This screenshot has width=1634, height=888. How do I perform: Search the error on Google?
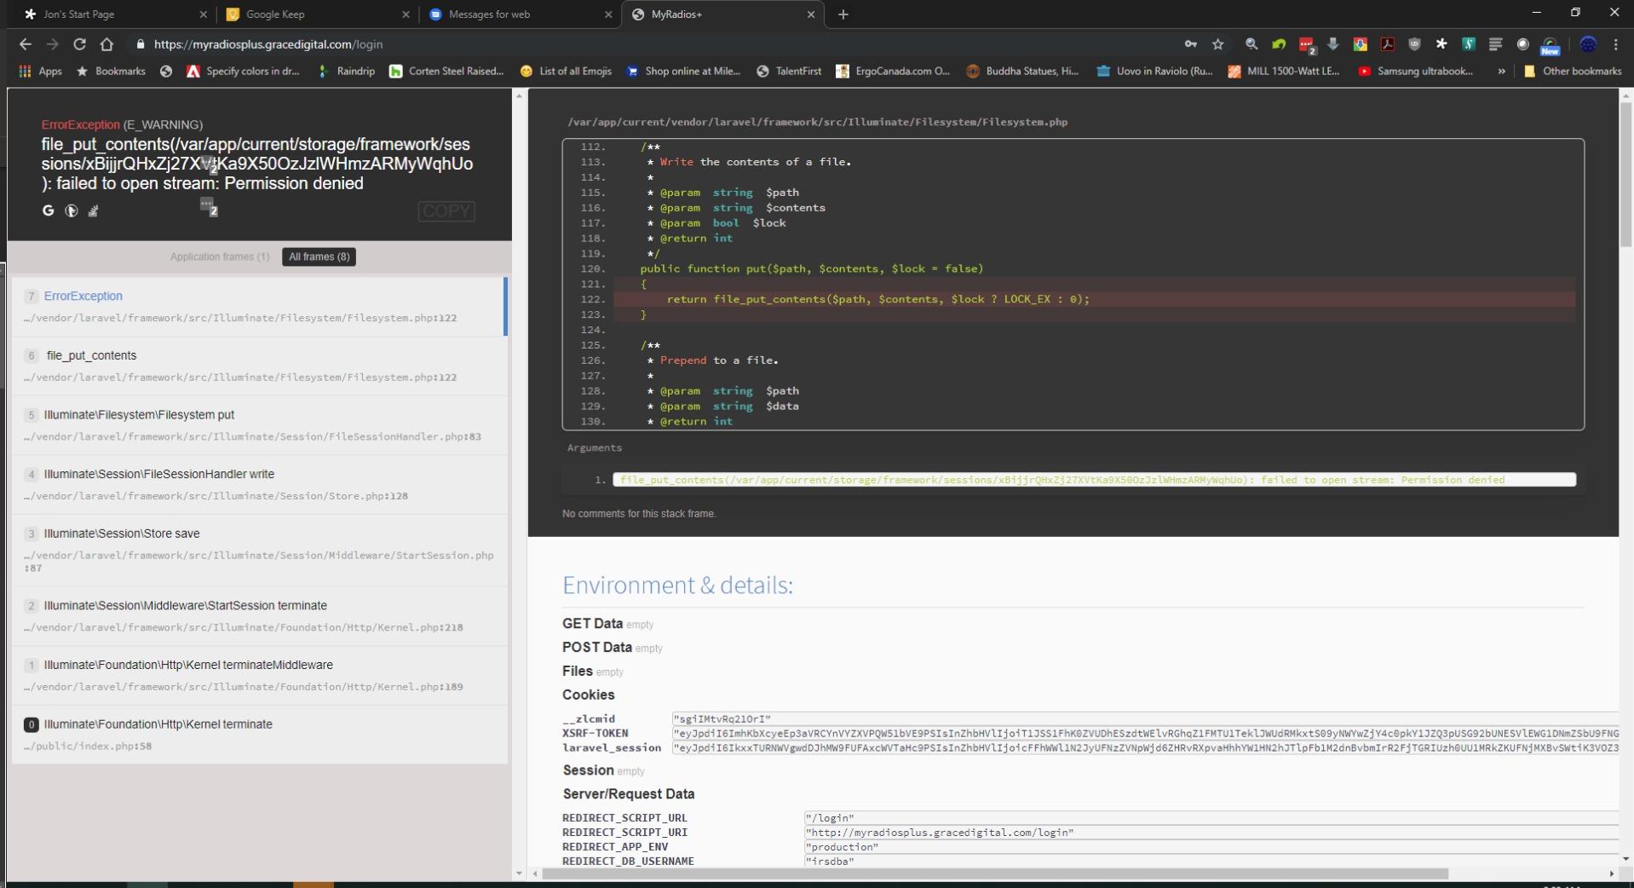(49, 210)
